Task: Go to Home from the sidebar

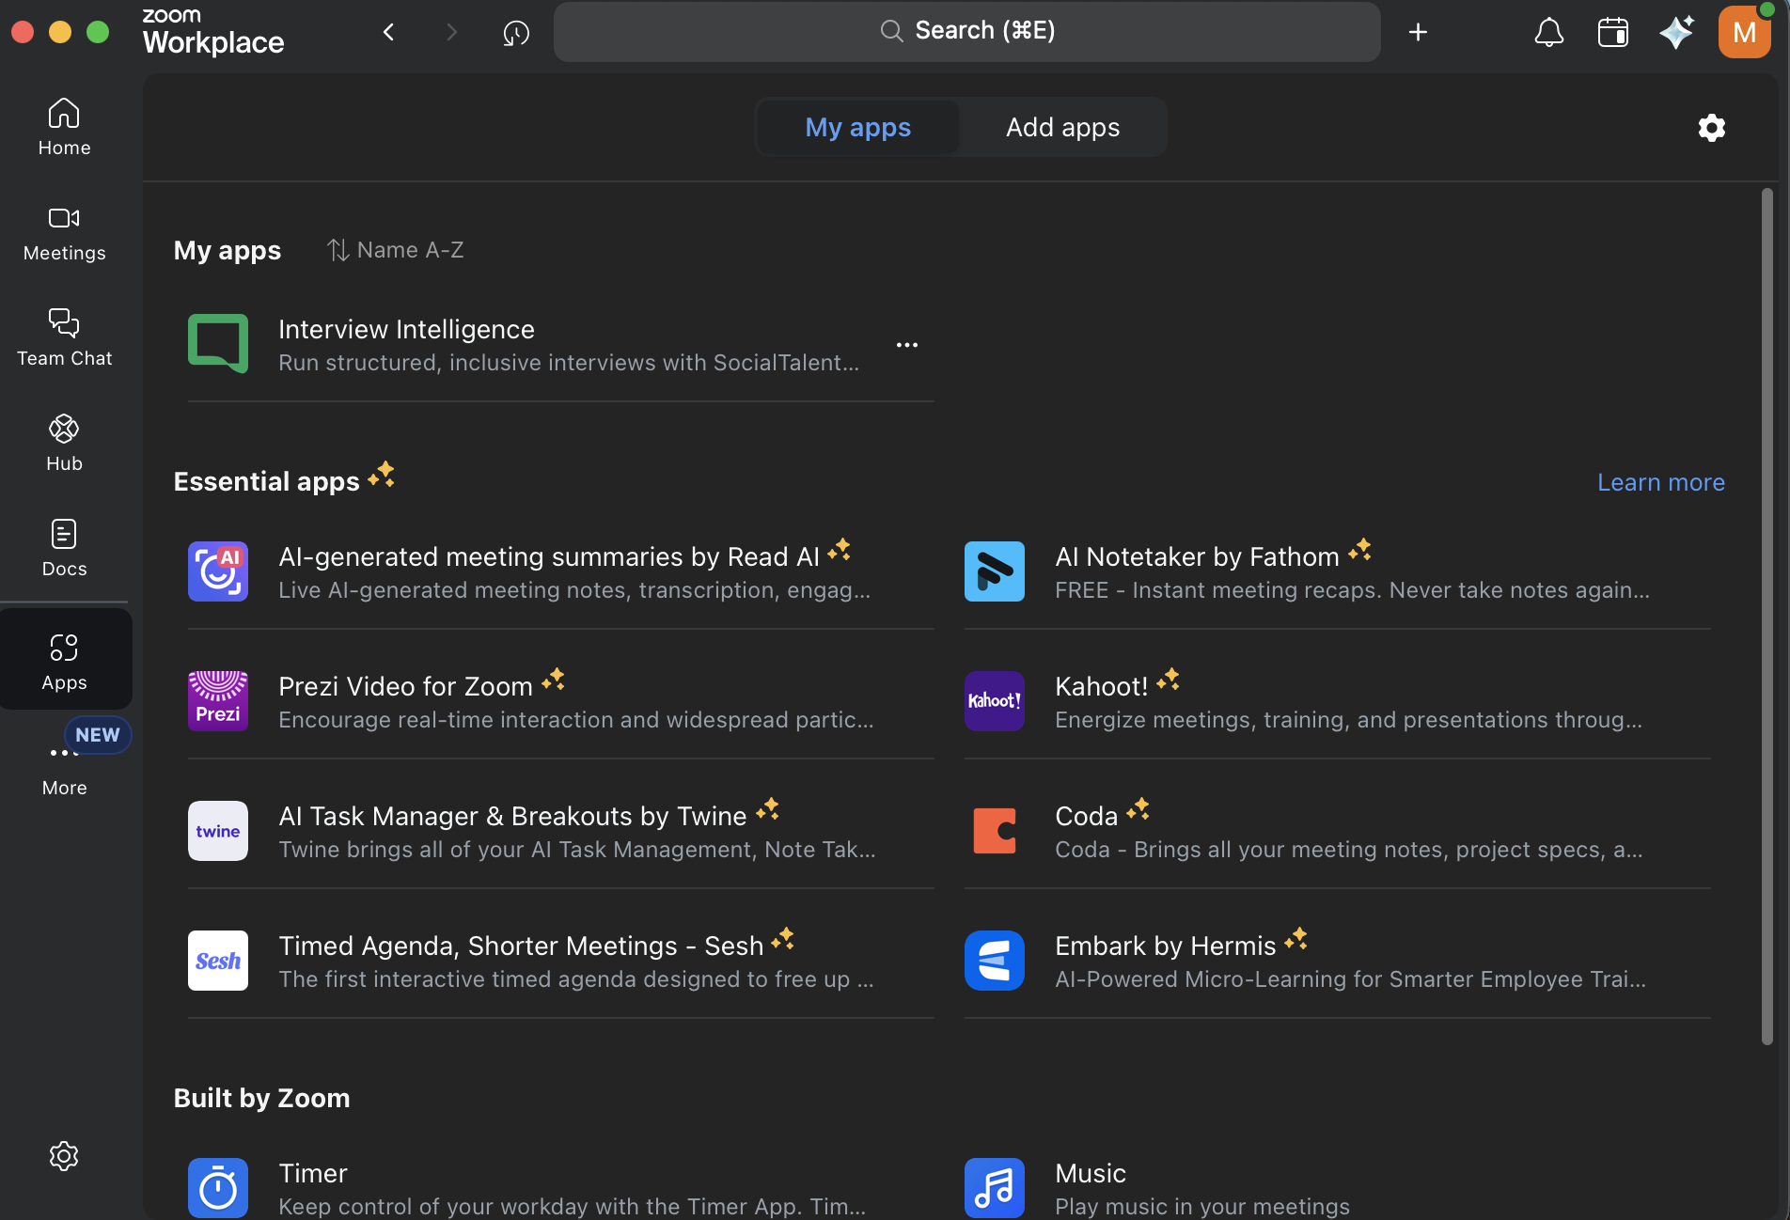Action: tap(64, 127)
